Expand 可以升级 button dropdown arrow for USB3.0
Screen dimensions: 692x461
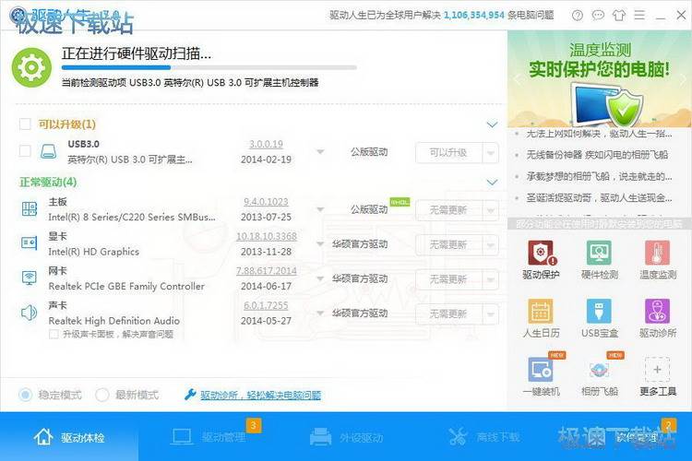click(491, 153)
